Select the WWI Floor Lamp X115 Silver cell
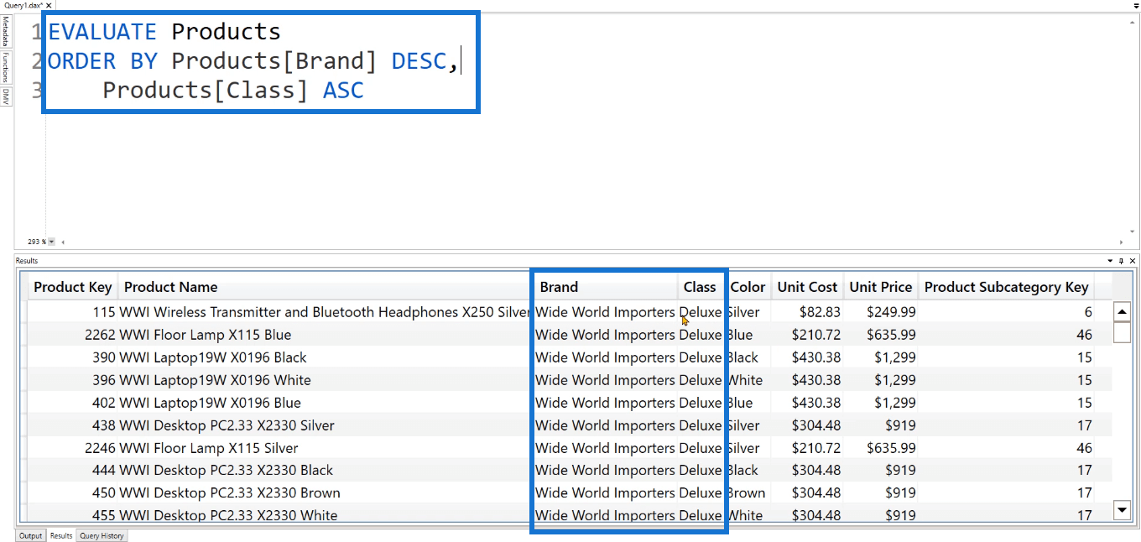Screen dimensions: 1141x542 pyautogui.click(x=325, y=448)
